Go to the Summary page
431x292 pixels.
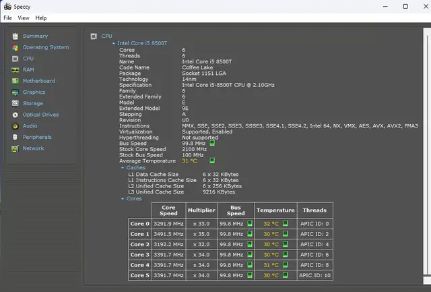(x=35, y=36)
